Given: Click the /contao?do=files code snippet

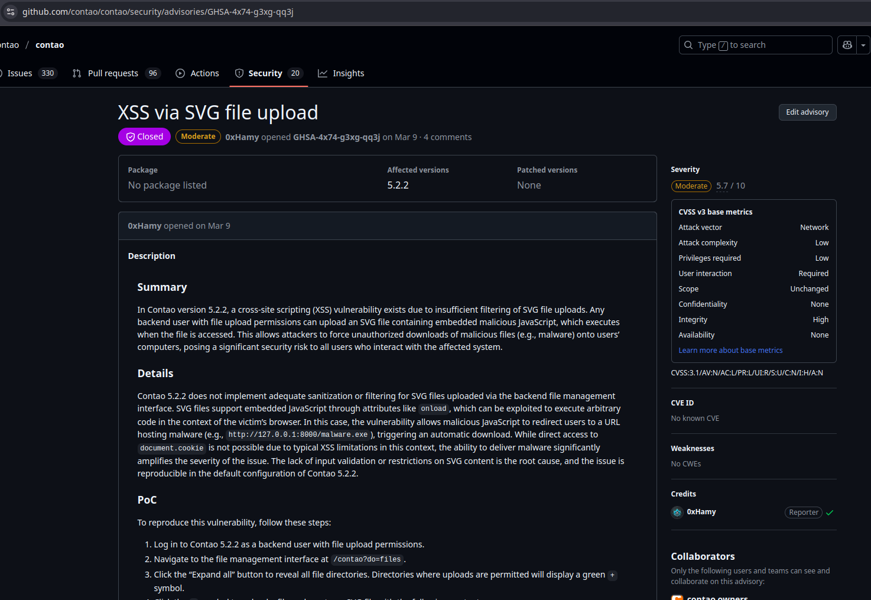Looking at the screenshot, I should [367, 560].
